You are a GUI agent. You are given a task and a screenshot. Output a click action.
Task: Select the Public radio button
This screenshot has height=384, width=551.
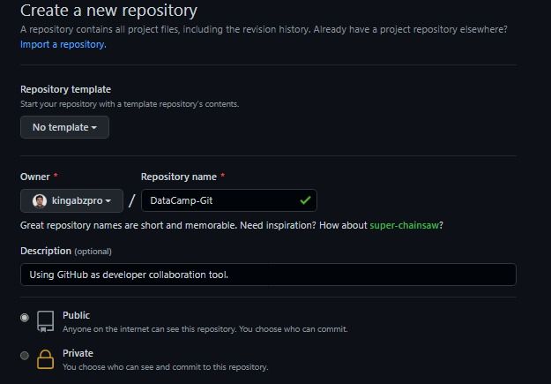pyautogui.click(x=25, y=318)
